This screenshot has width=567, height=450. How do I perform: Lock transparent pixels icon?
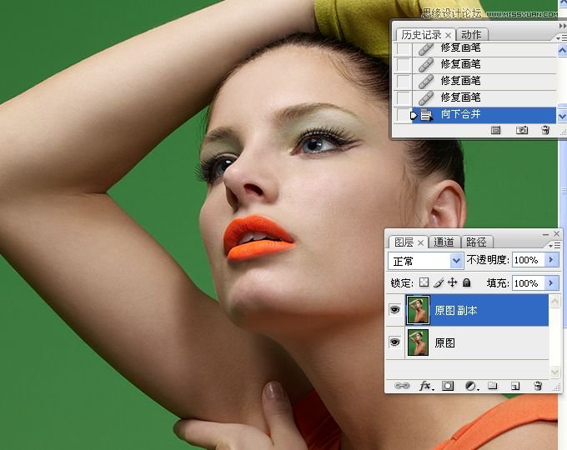pos(424,282)
